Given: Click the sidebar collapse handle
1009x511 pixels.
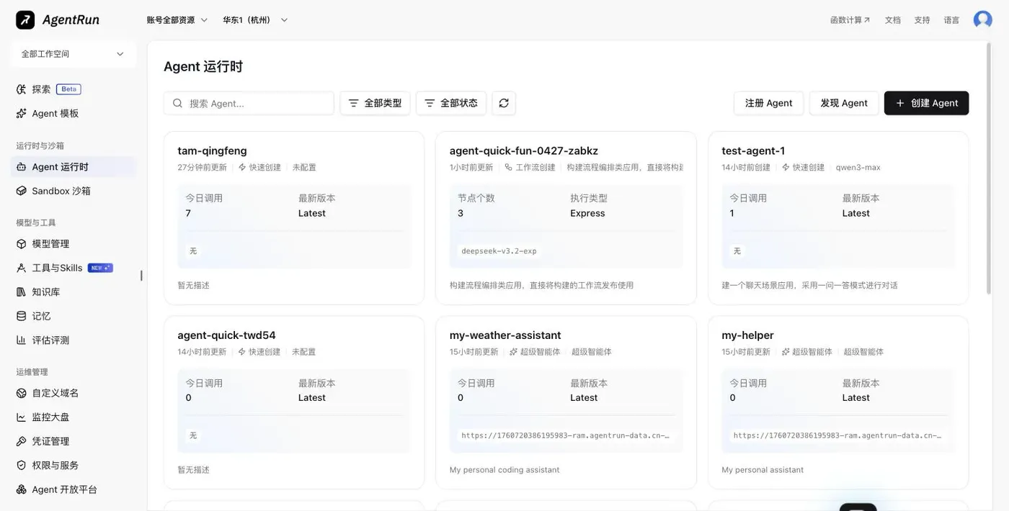Looking at the screenshot, I should (x=141, y=276).
